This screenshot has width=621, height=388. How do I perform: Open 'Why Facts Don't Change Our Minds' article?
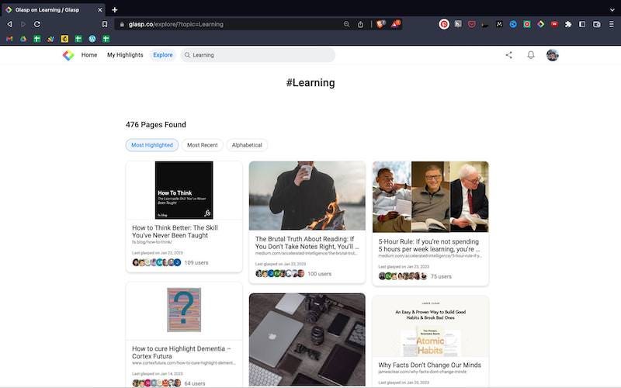coord(430,365)
